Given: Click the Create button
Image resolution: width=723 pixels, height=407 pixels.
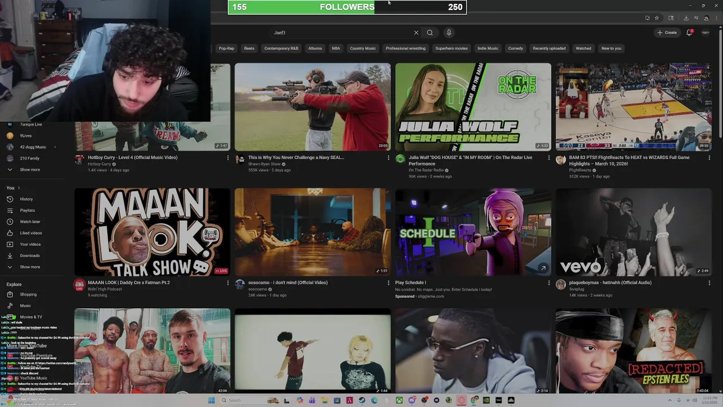Looking at the screenshot, I should [667, 33].
